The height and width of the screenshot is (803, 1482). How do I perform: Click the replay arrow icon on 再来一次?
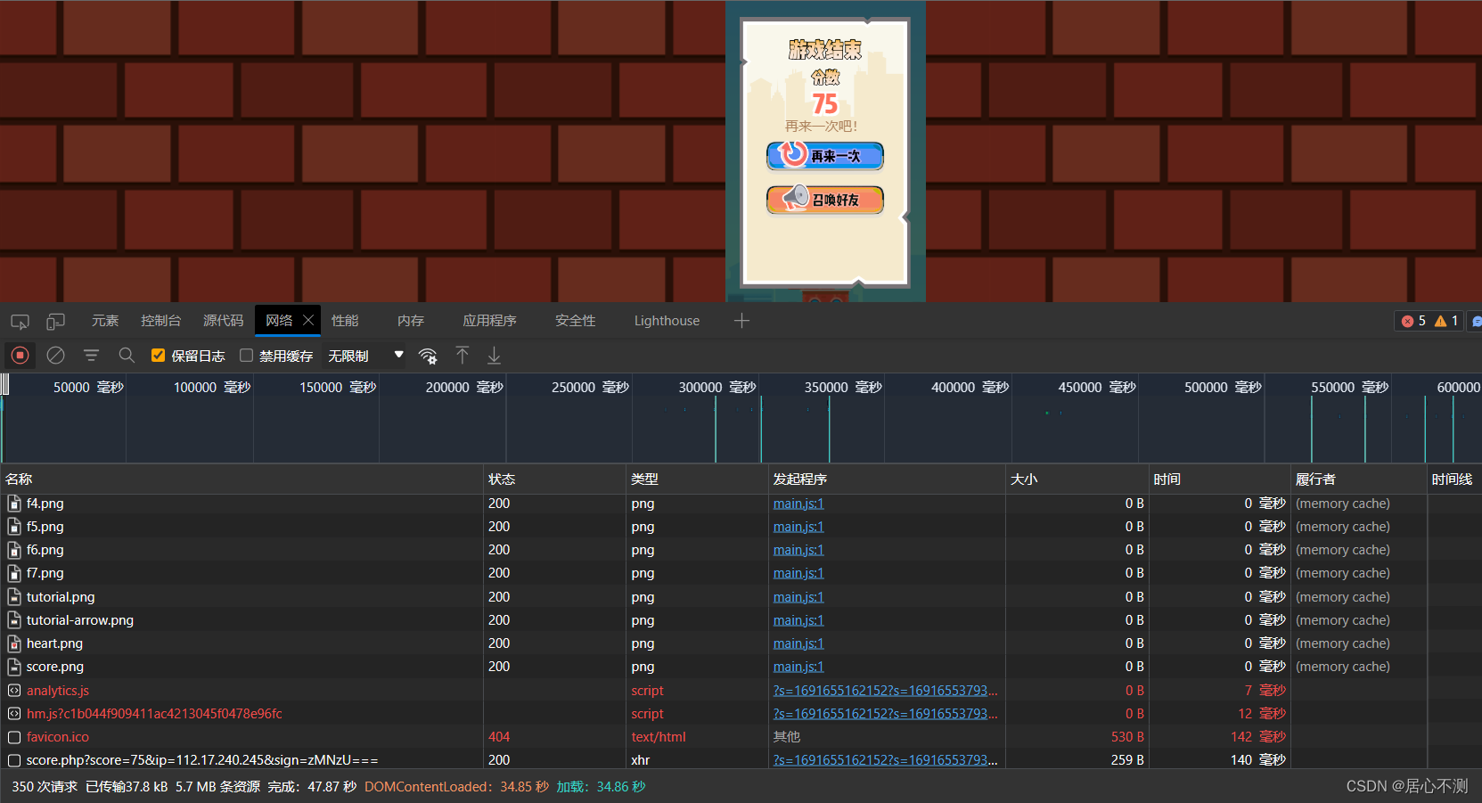pos(792,153)
